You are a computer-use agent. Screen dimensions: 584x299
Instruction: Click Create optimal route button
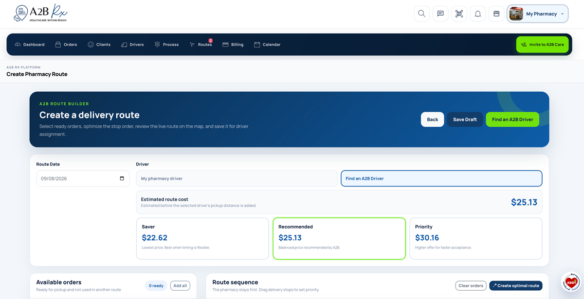pyautogui.click(x=516, y=285)
